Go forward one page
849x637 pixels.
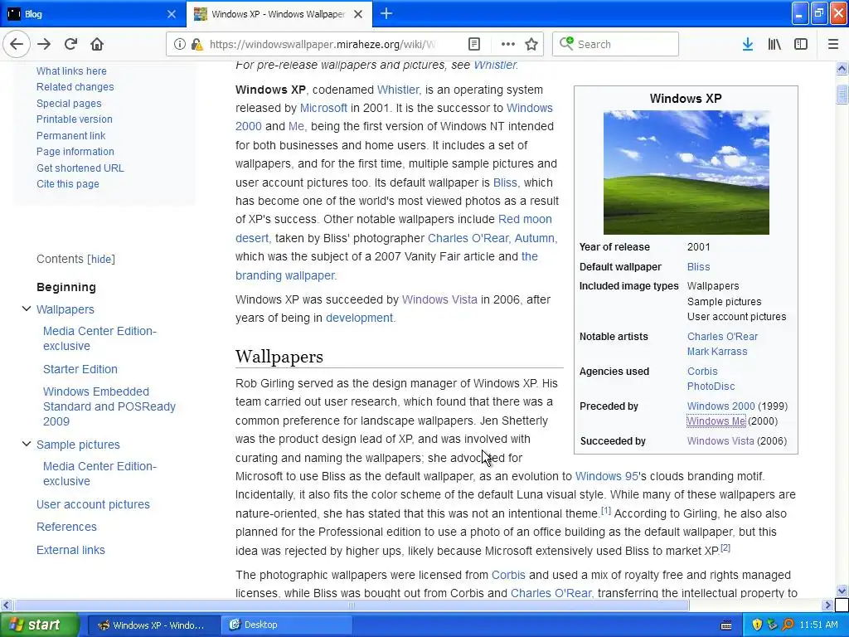[x=44, y=44]
